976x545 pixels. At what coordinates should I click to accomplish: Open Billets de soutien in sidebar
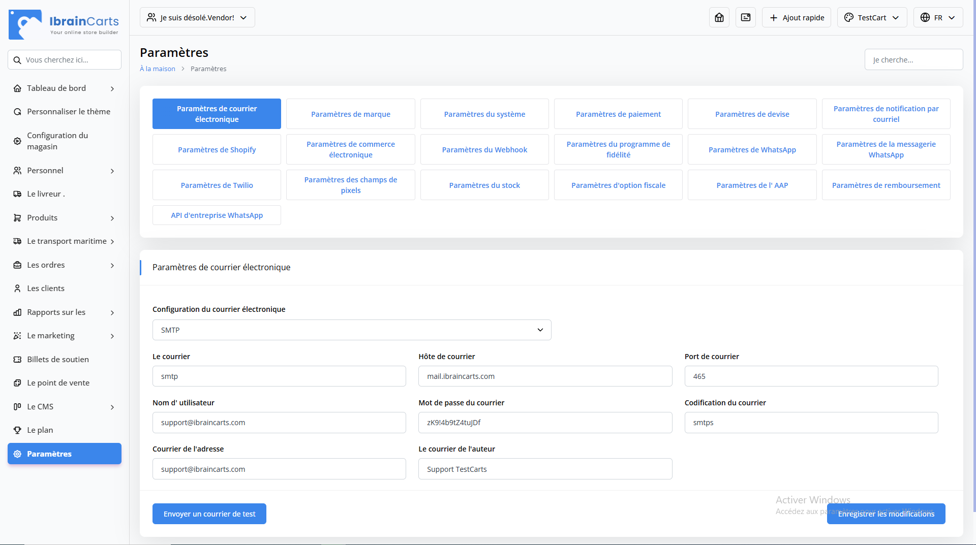click(x=57, y=360)
